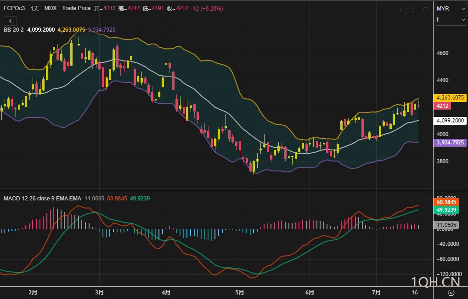Click the maximize pane icon
The image size is (468, 299).
pyautogui.click(x=426, y=10)
